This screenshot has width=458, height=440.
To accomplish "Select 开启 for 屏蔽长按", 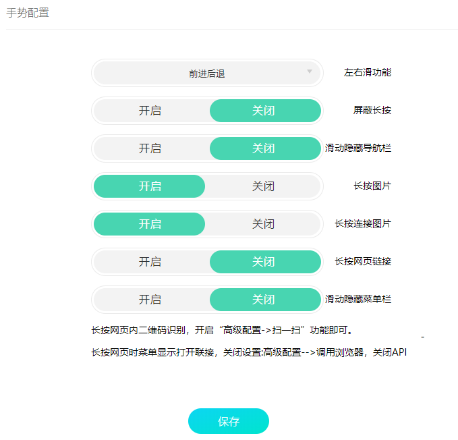I will pyautogui.click(x=150, y=111).
